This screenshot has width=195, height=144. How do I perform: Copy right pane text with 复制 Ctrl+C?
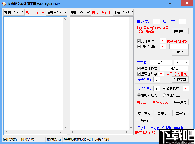click(80, 12)
